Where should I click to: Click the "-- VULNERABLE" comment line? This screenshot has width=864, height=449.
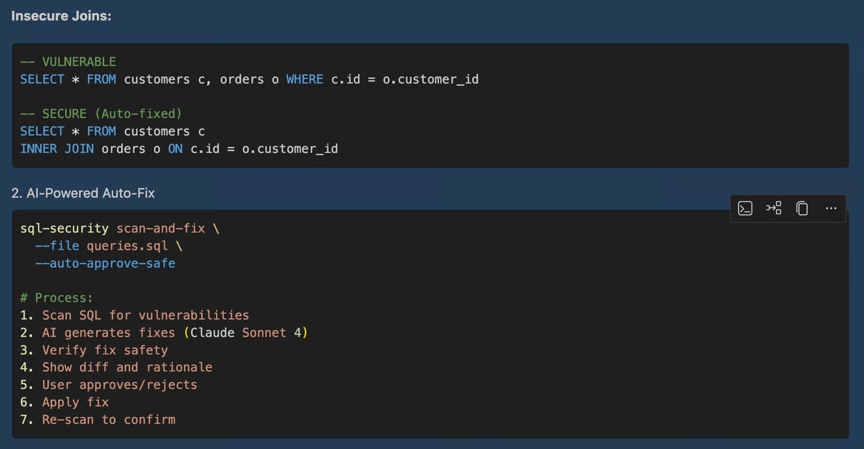pos(68,62)
